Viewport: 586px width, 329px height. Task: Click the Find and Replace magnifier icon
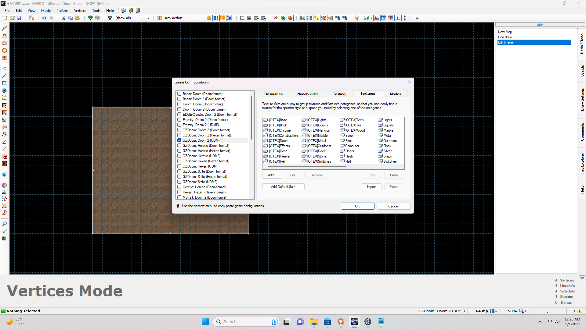(x=4, y=224)
